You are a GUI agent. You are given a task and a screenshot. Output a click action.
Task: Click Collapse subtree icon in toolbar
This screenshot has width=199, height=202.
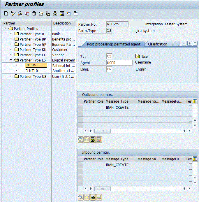[76, 13]
